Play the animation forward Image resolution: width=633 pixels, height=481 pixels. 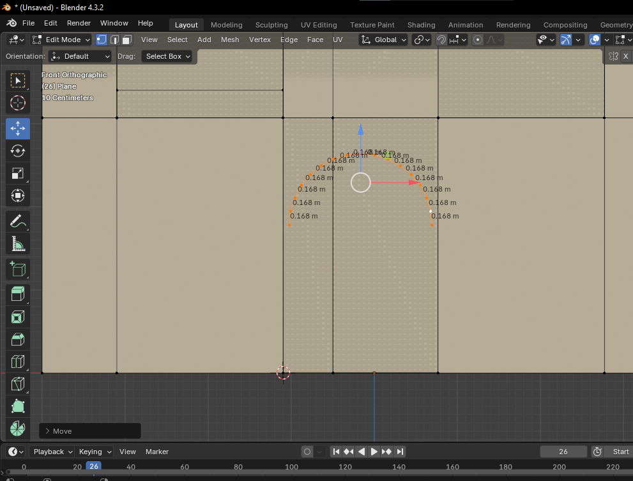point(374,452)
